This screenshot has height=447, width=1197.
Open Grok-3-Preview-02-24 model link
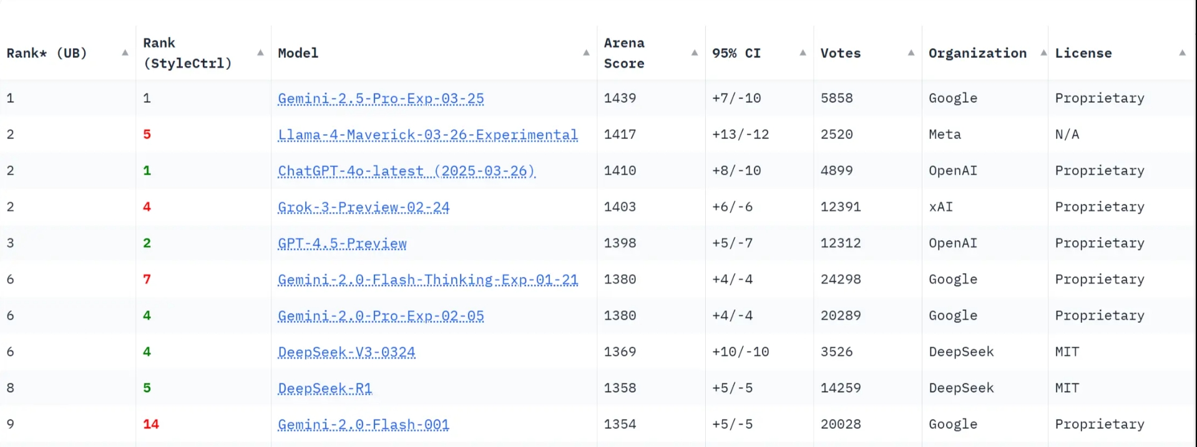tap(363, 207)
